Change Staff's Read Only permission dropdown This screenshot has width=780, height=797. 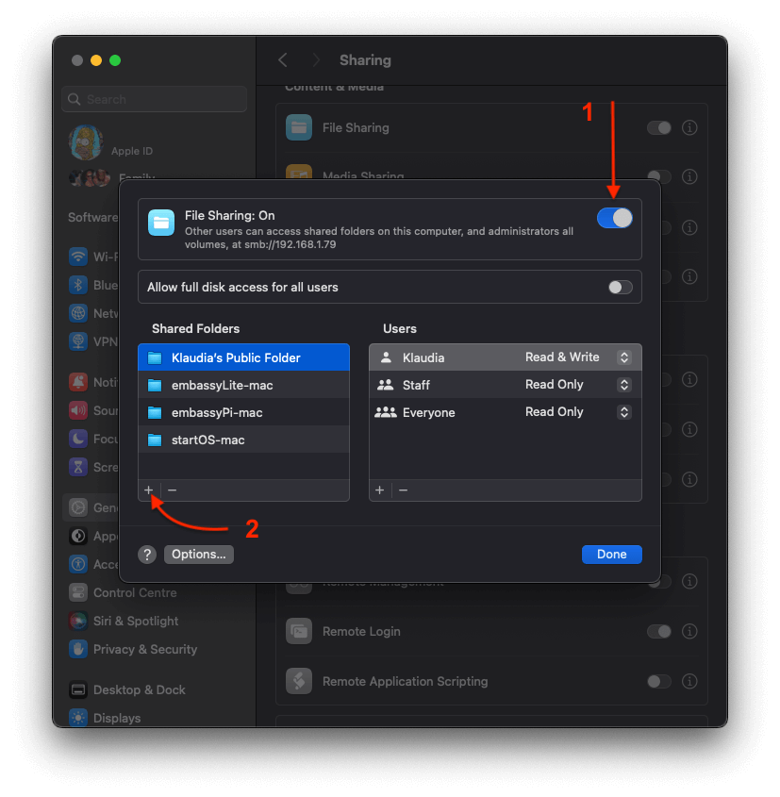pos(623,385)
